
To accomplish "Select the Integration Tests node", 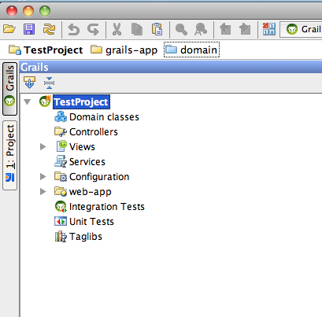I will pos(107,207).
